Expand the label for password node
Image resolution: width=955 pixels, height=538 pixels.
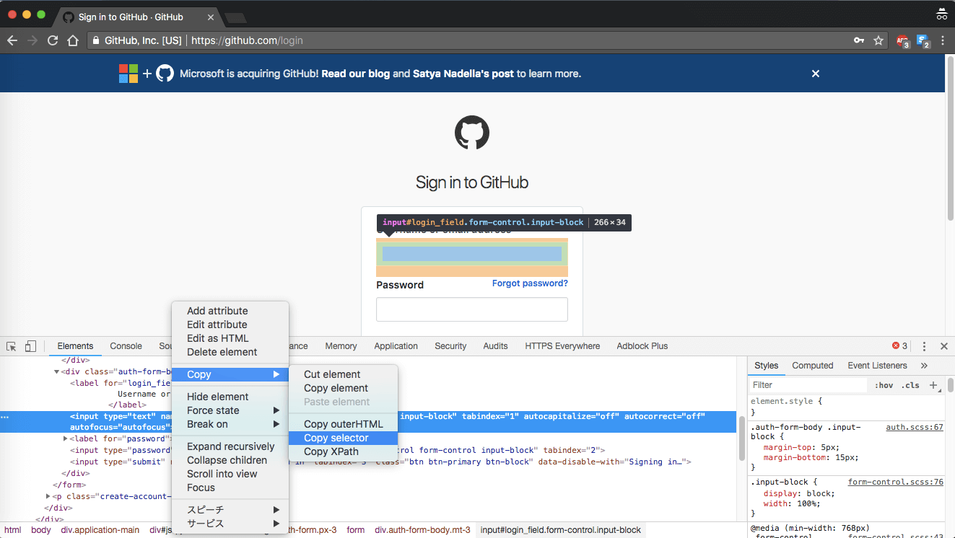pos(66,439)
